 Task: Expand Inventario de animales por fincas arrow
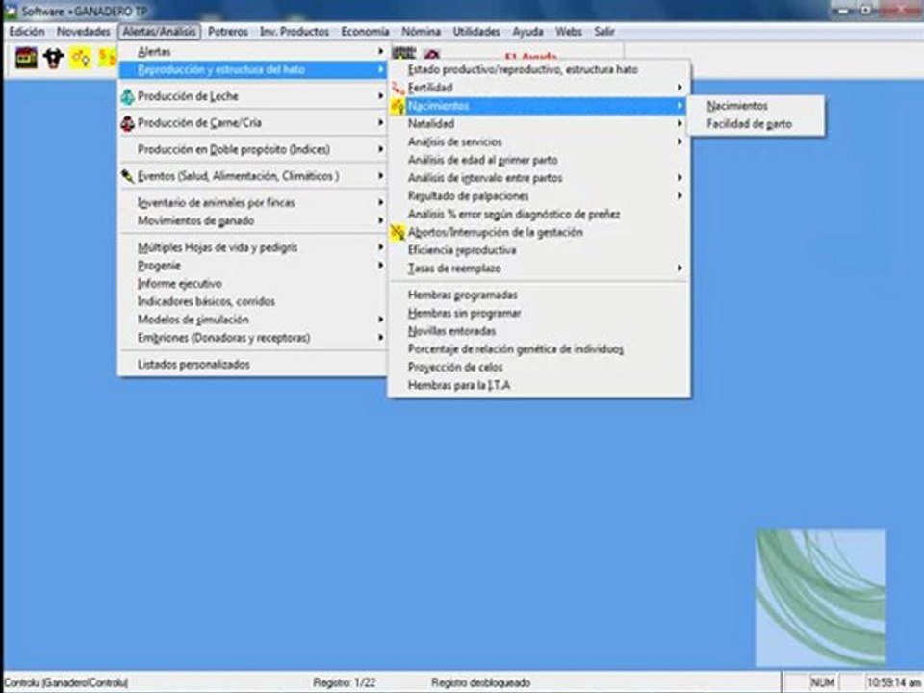[380, 202]
